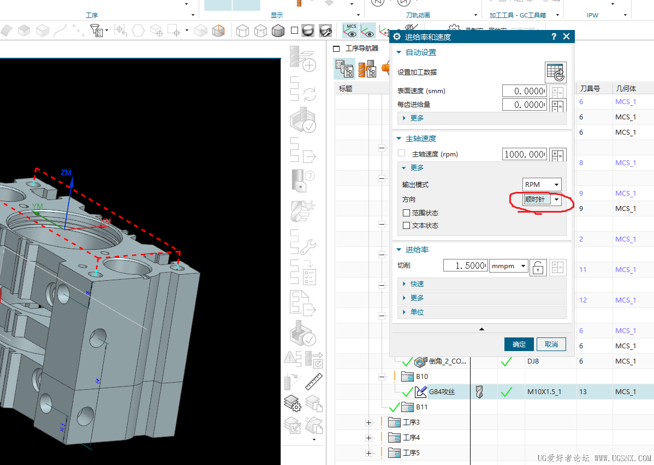
Task: Click the 刀轨动画 ribbon group label
Action: 418,15
